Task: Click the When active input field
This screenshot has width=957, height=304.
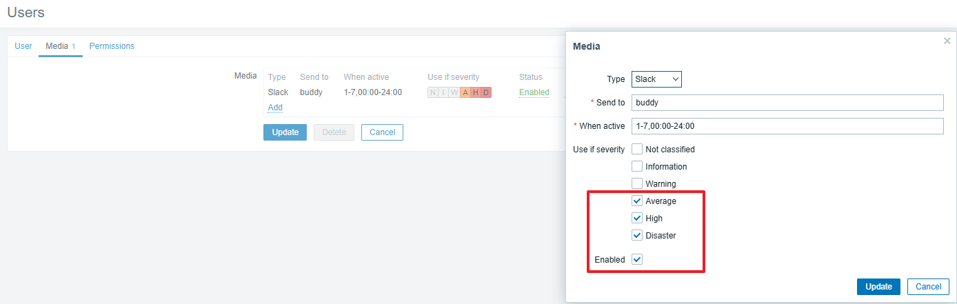Action: 787,126
